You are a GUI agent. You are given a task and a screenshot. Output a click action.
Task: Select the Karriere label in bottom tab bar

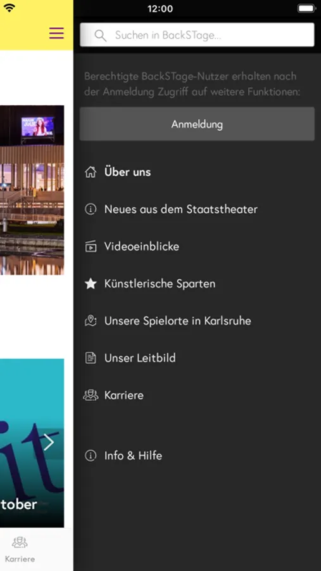tap(20, 559)
